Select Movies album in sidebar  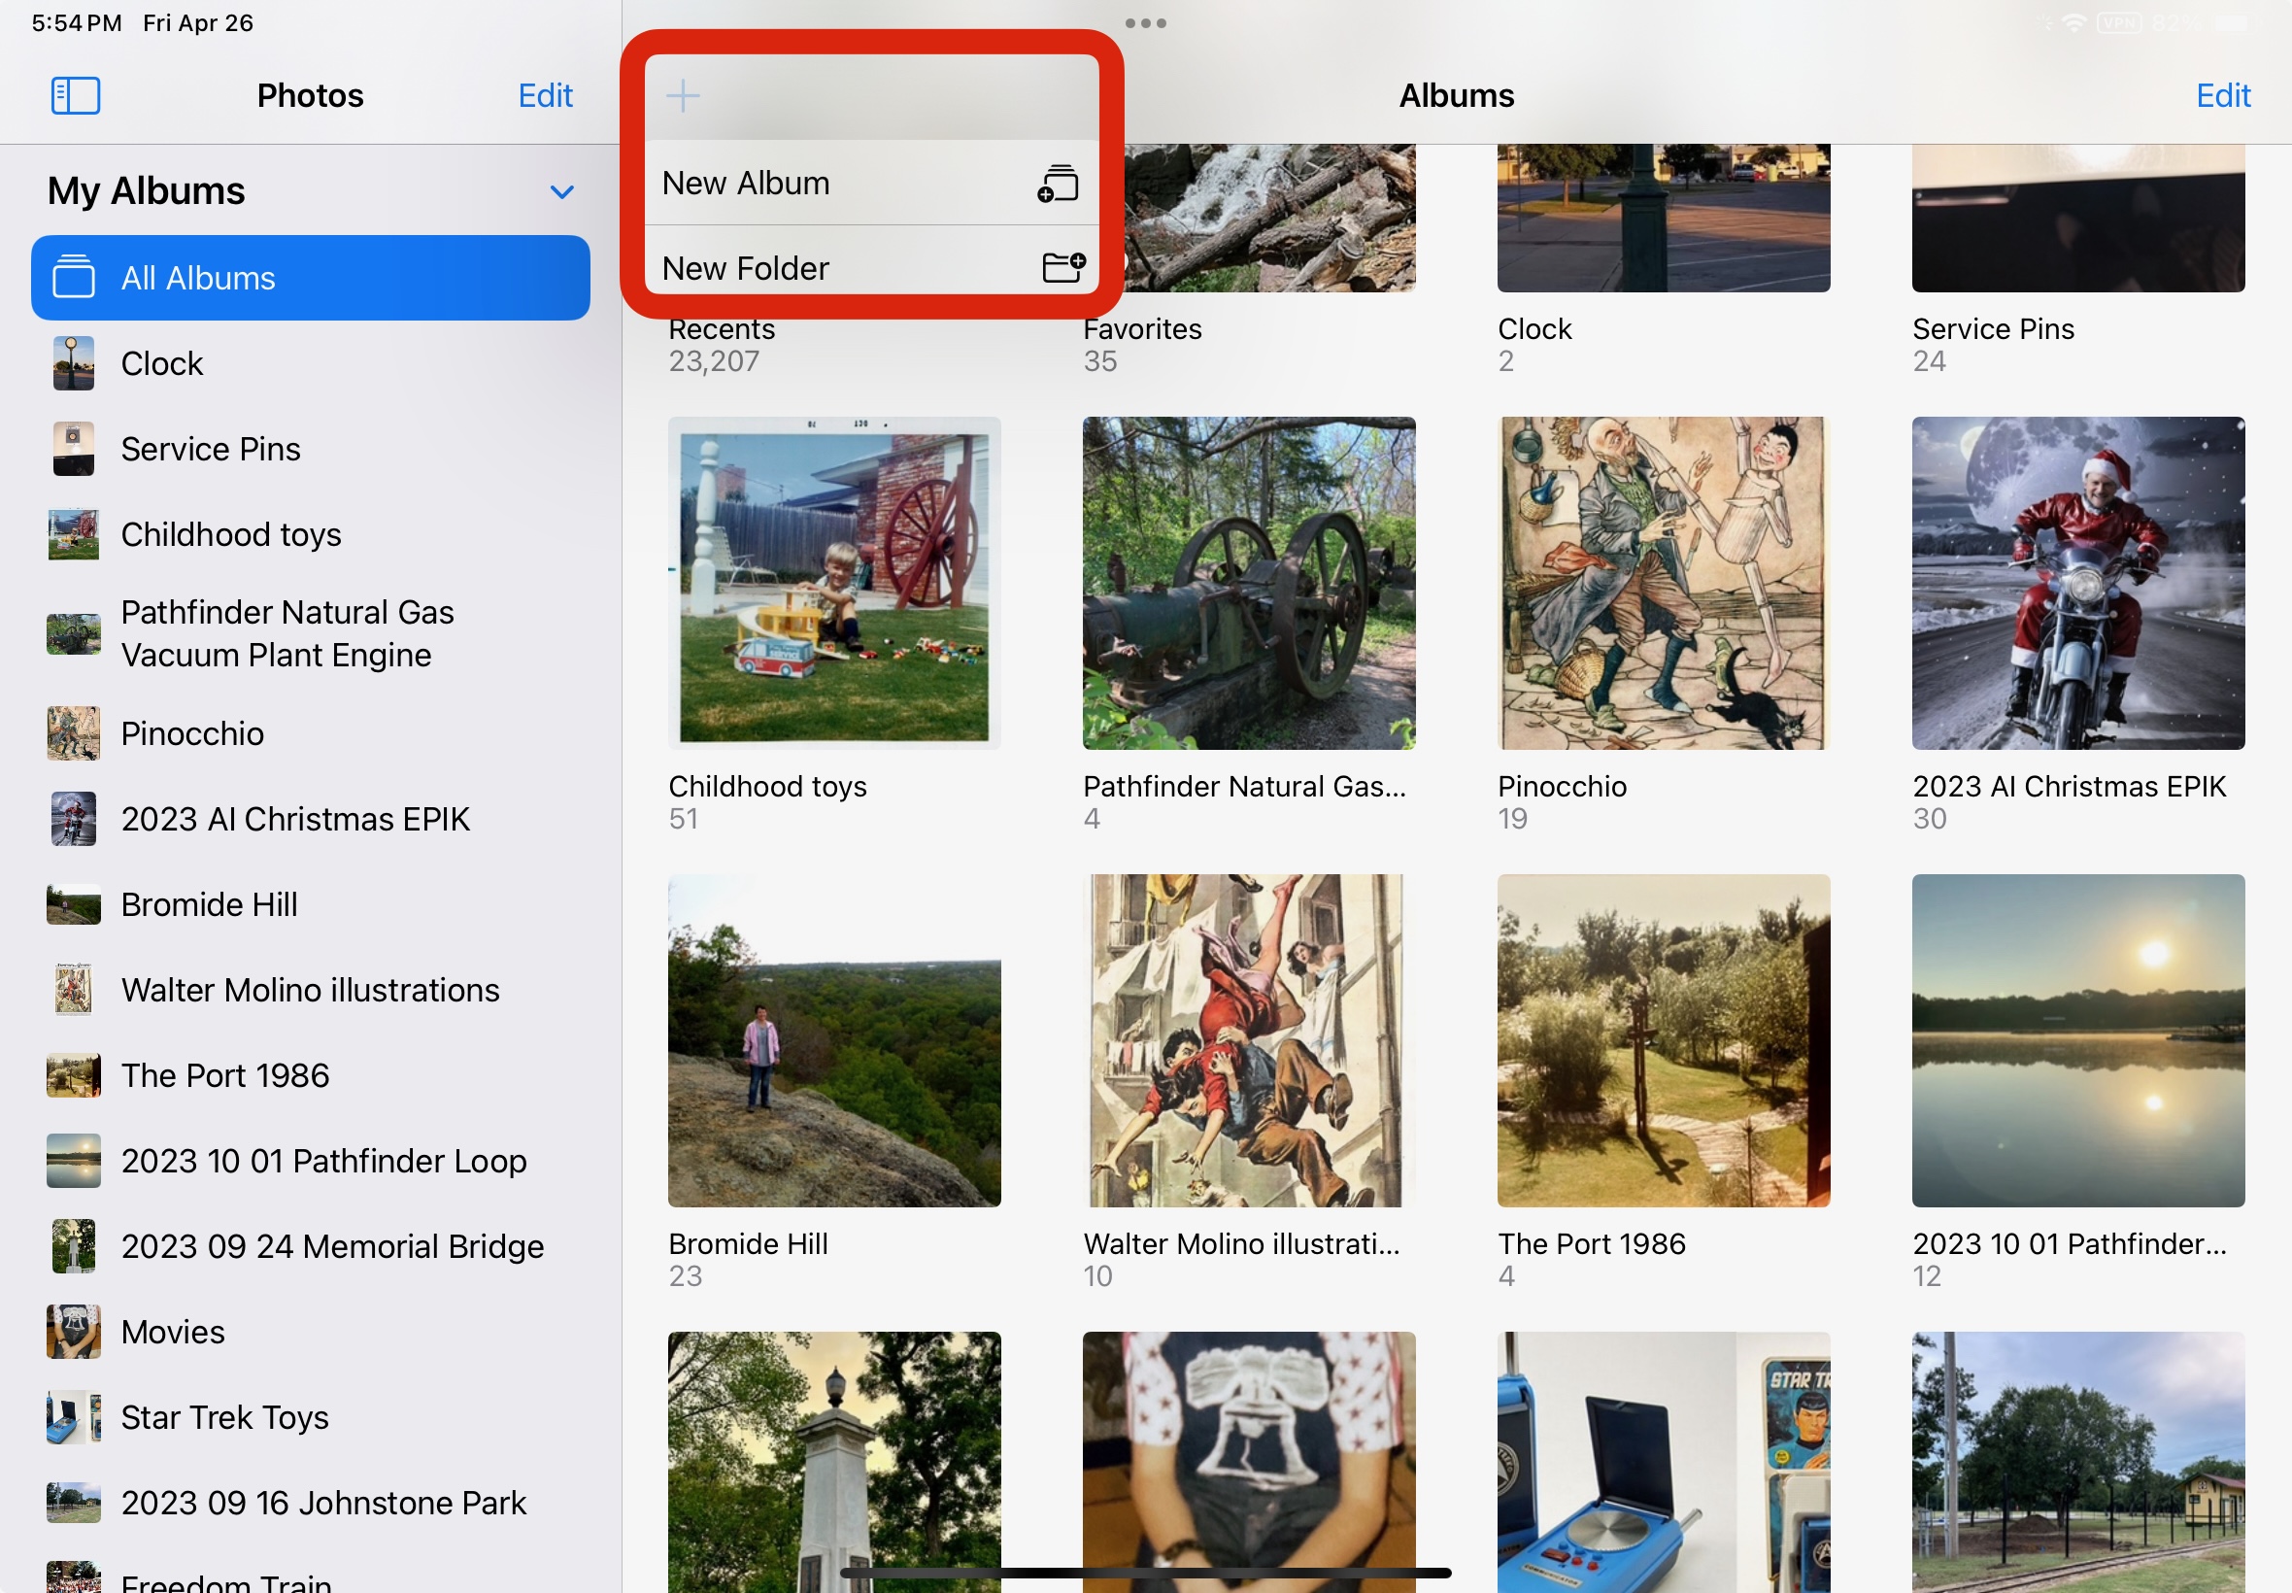click(173, 1332)
